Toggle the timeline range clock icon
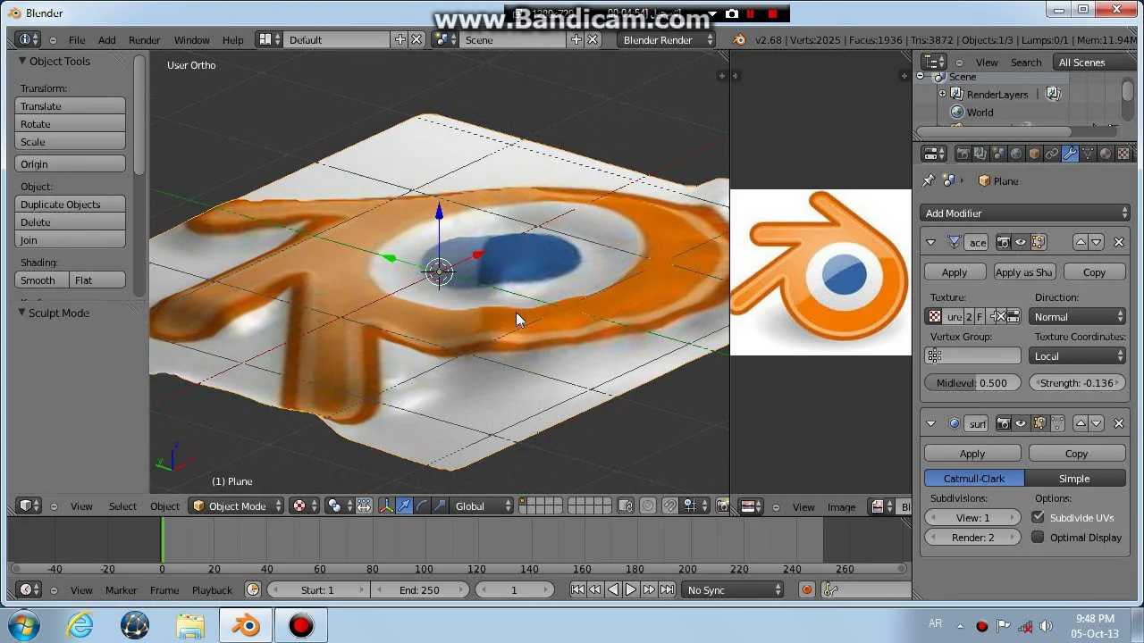 253,589
